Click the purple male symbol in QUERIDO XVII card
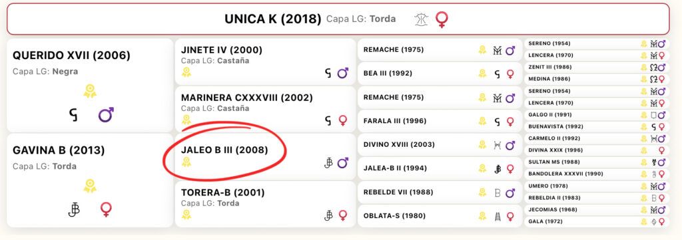 coord(106,115)
